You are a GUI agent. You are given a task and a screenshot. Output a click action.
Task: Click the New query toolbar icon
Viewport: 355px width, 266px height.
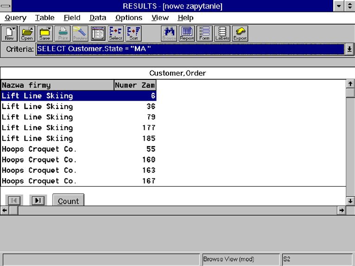pyautogui.click(x=10, y=33)
